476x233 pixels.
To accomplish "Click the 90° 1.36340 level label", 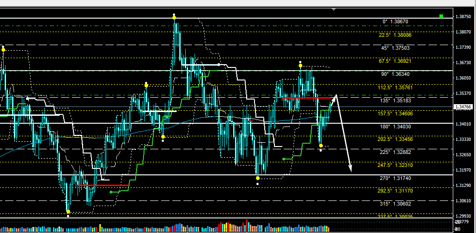I will click(396, 74).
